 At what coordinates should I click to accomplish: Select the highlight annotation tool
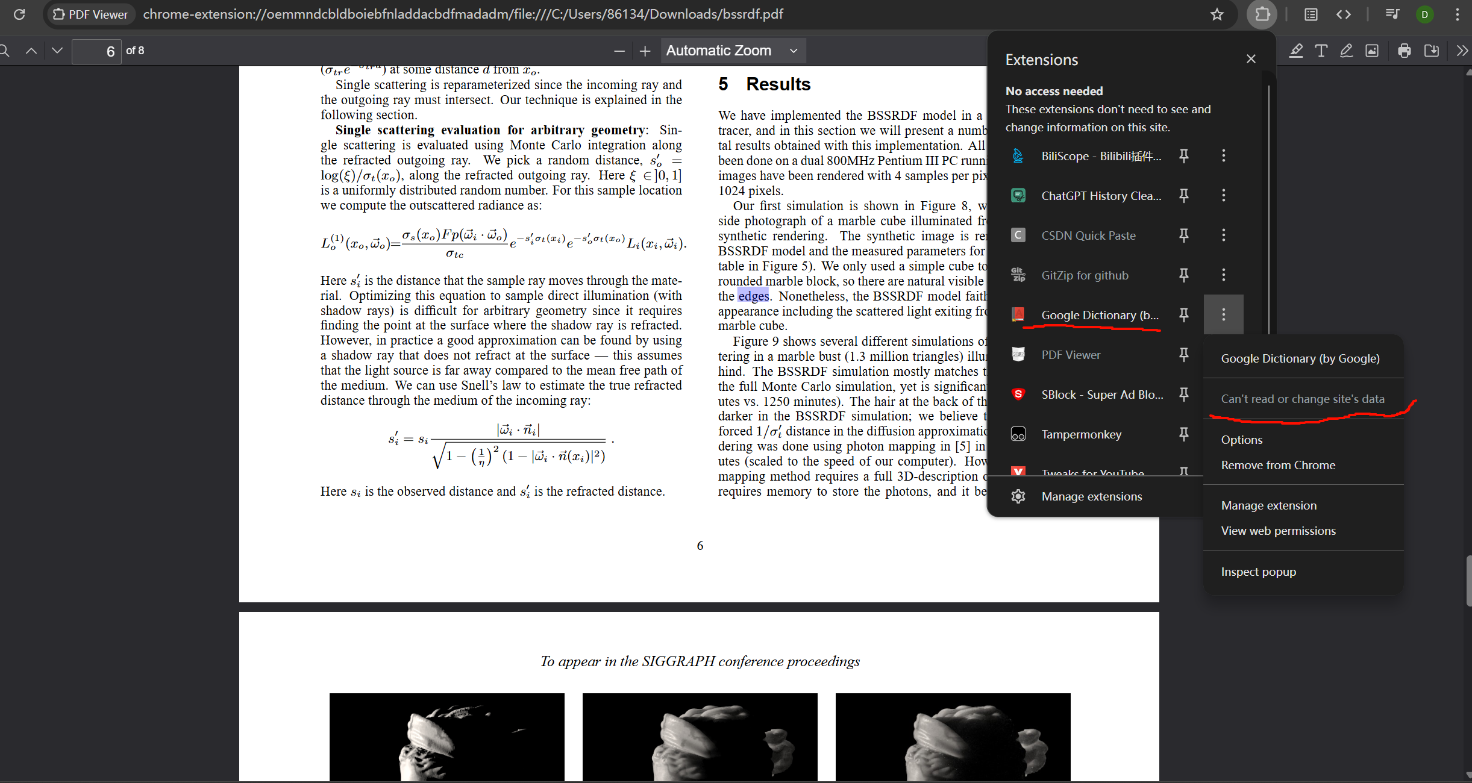[x=1295, y=51]
